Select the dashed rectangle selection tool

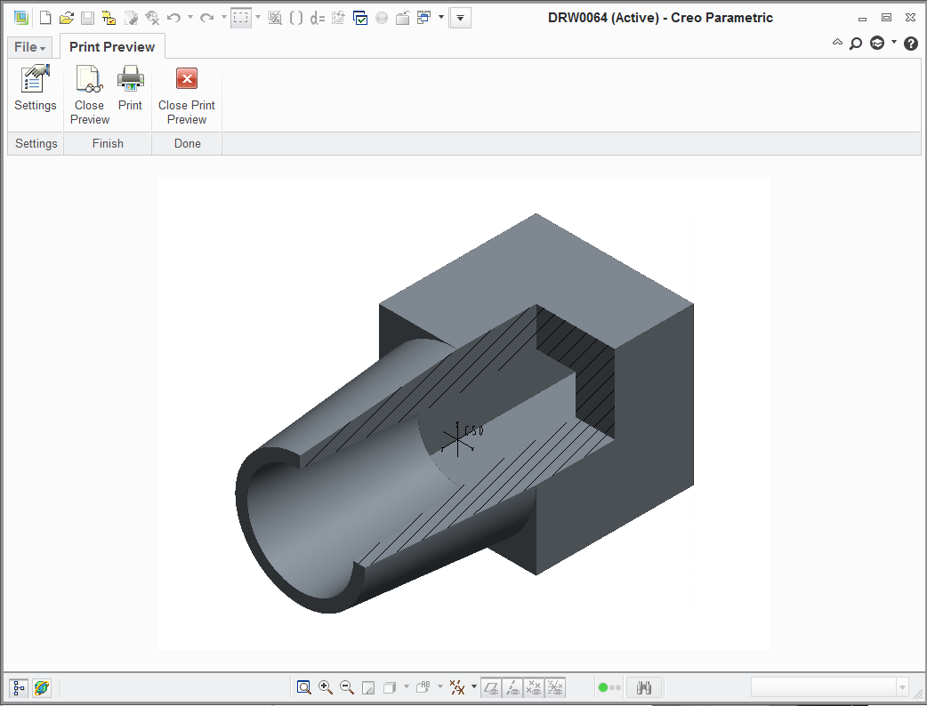point(241,18)
